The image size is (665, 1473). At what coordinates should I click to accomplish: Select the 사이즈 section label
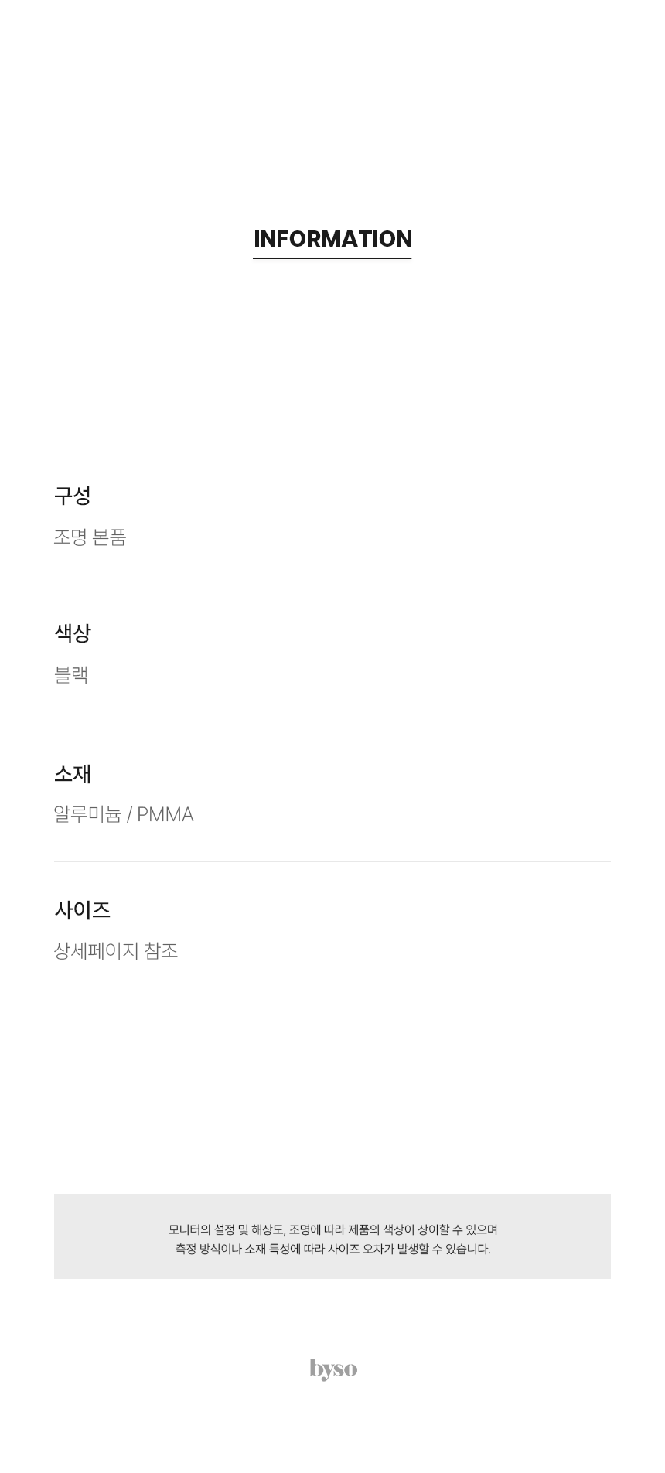coord(82,910)
